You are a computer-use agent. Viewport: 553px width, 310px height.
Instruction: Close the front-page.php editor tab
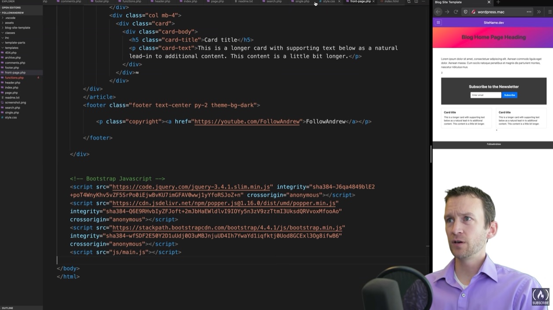point(374,2)
